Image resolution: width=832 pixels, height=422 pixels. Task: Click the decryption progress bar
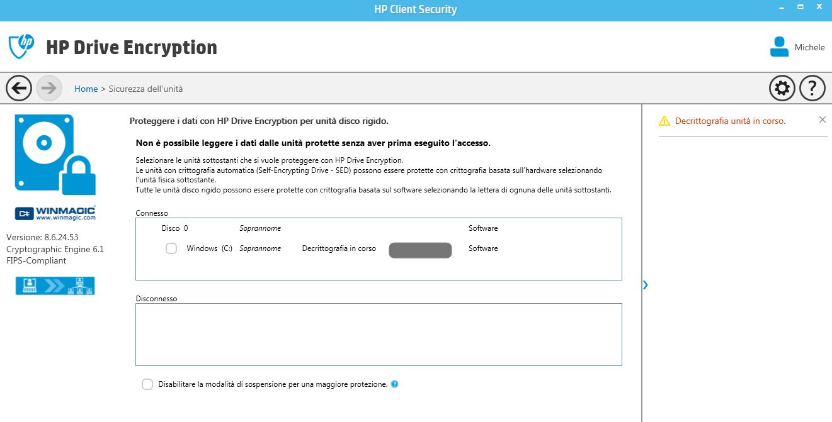click(x=420, y=250)
